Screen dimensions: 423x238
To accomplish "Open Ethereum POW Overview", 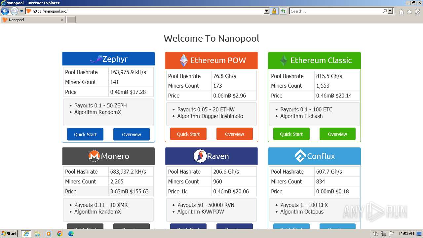I will coord(235,134).
